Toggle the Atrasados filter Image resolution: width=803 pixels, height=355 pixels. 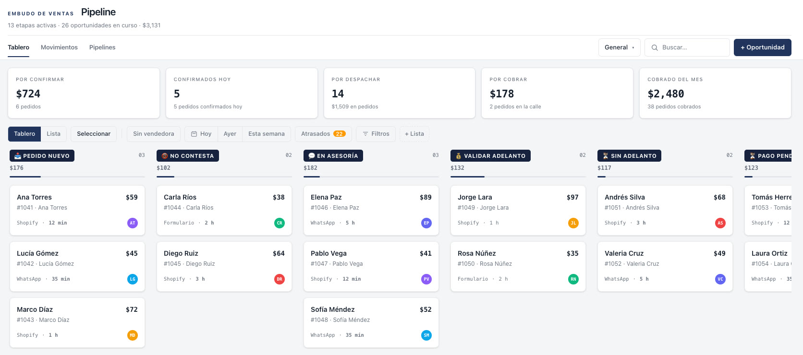[323, 134]
